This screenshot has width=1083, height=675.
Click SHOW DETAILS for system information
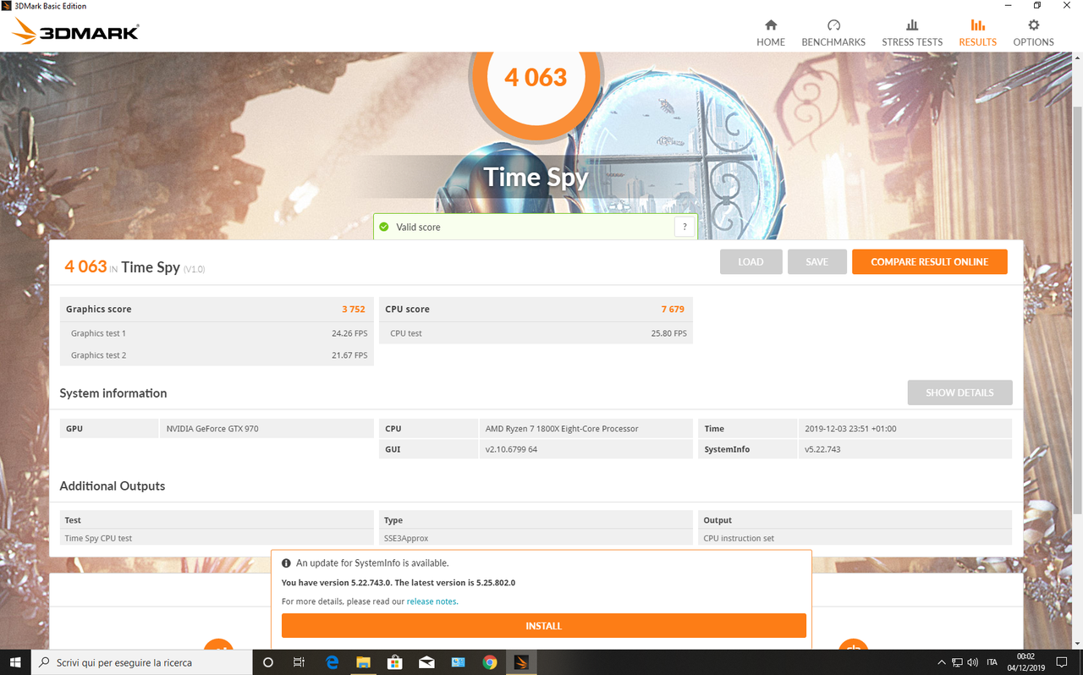click(x=959, y=392)
